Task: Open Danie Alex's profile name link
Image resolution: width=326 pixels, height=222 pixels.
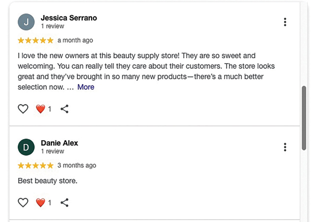Action: [x=60, y=143]
